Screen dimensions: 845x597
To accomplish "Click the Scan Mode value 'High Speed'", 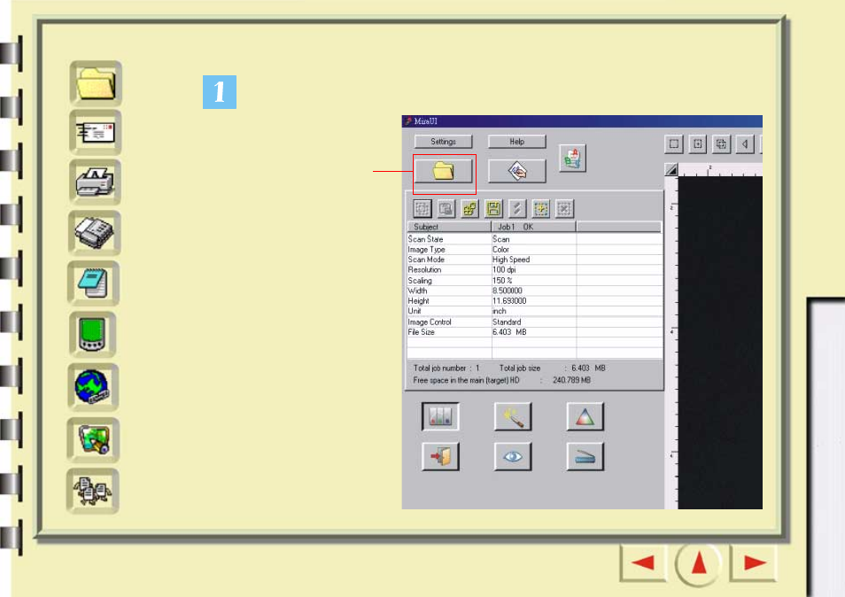I will point(511,260).
